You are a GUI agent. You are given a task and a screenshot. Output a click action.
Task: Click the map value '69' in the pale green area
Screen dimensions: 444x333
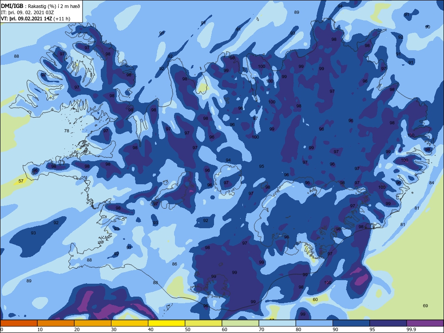pyautogui.click(x=425, y=306)
